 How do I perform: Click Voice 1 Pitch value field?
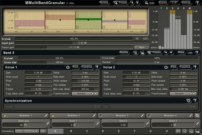tap(38, 81)
